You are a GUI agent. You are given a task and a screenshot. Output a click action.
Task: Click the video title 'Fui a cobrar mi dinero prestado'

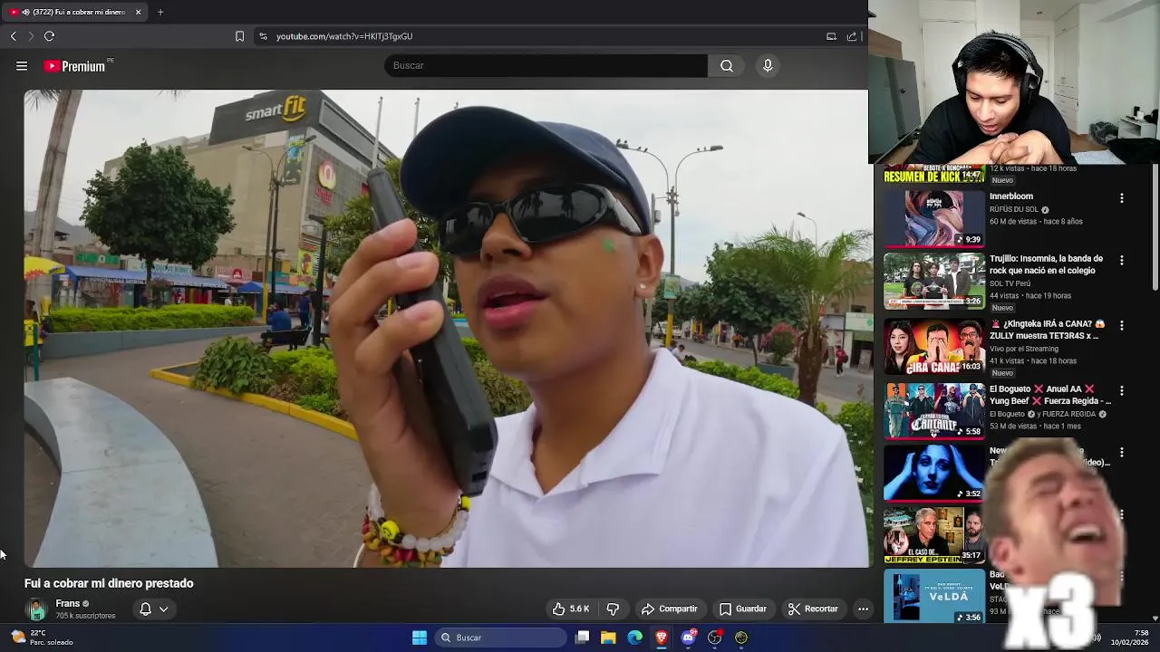pos(109,583)
